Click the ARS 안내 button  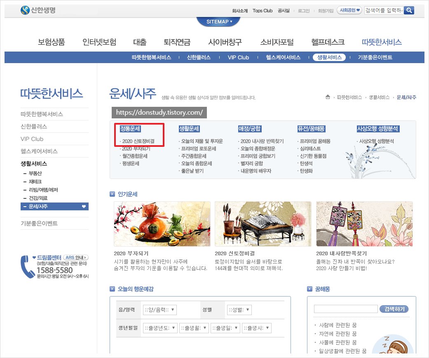click(x=76, y=257)
